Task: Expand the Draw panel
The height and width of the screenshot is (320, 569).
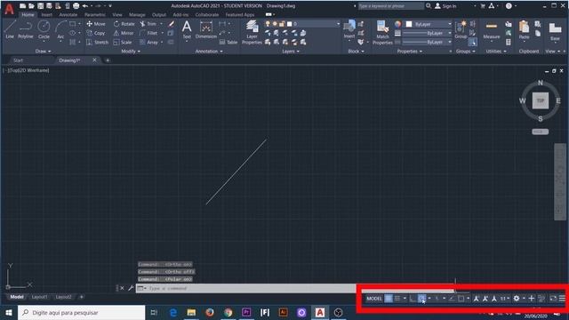Action: click(44, 52)
